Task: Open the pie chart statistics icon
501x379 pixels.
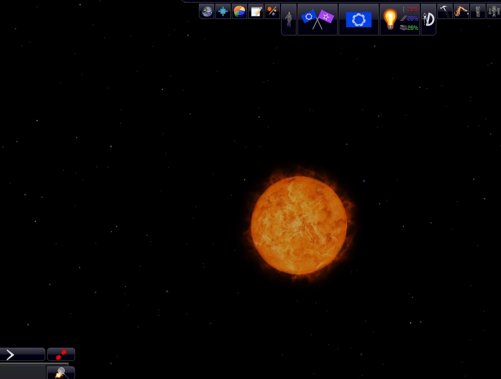Action: coord(239,11)
